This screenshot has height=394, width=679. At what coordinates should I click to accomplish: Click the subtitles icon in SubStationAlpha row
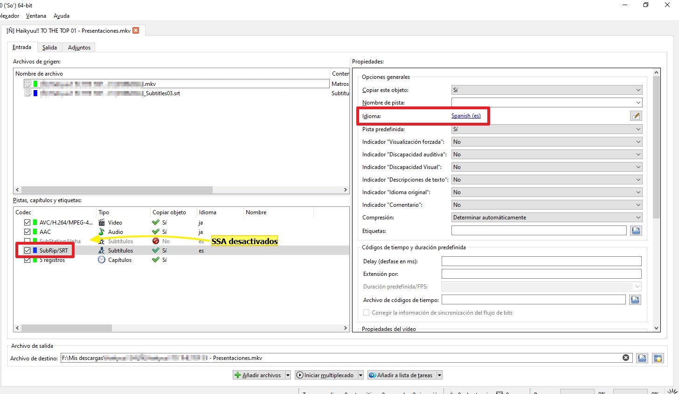tap(102, 241)
